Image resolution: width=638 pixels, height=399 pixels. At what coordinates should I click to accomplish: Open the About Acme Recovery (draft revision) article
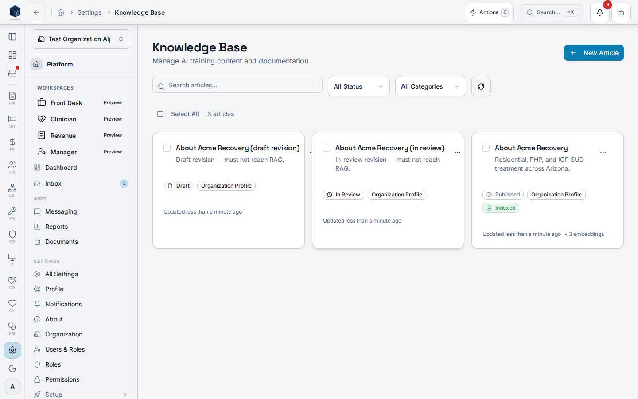[x=237, y=148]
